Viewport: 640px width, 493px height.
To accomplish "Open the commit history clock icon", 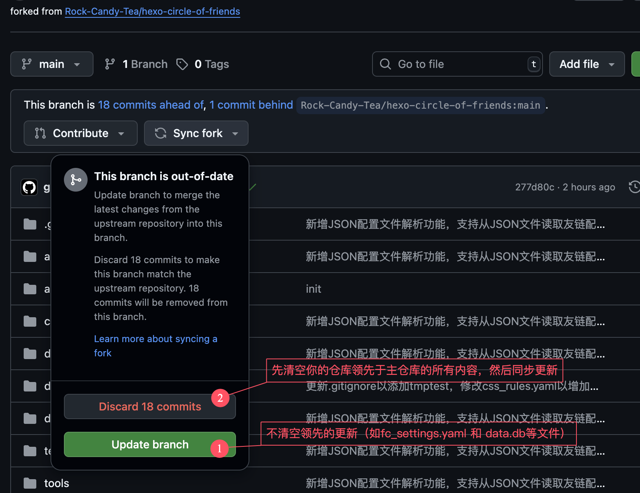I will click(634, 187).
